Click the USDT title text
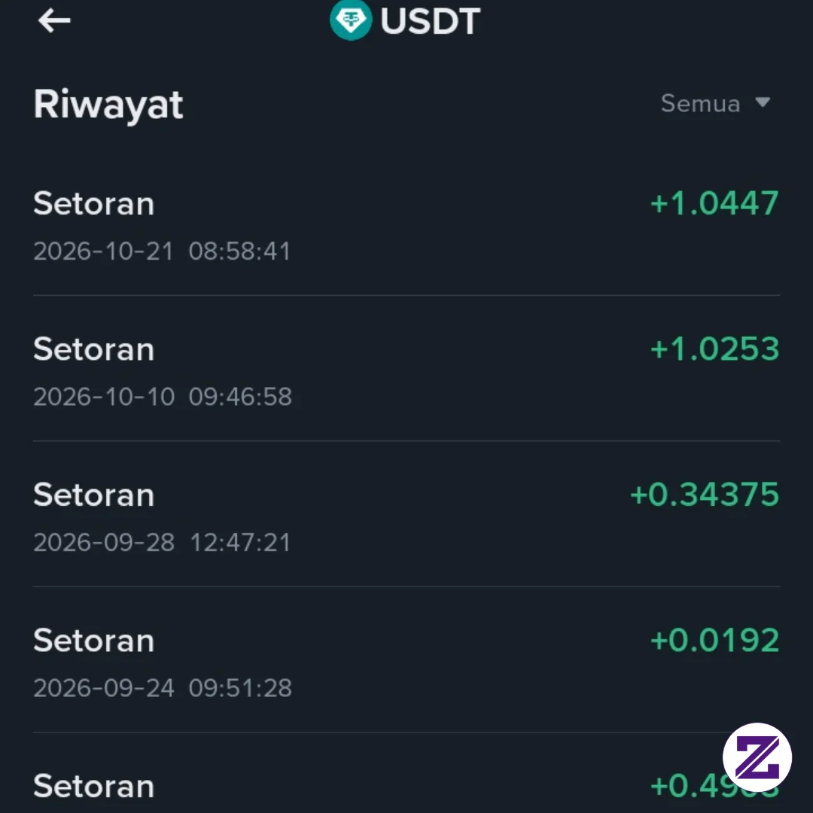This screenshot has height=813, width=813. pos(431,21)
